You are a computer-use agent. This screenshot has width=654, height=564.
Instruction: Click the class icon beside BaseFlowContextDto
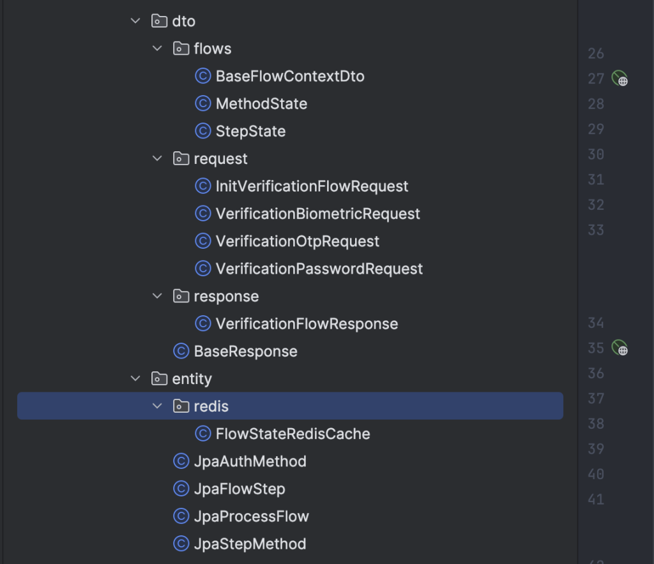(202, 76)
